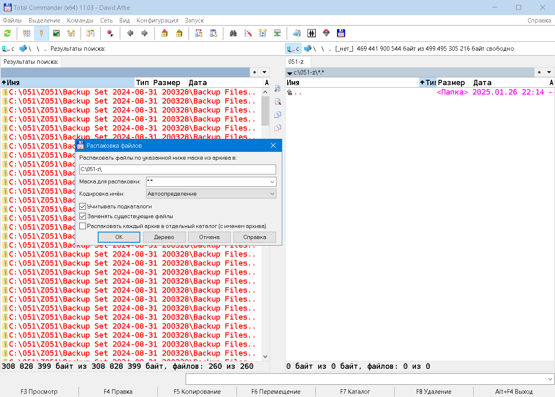Switch to thumbnails view via toolbar icon
The height and width of the screenshot is (397, 555).
(56, 33)
